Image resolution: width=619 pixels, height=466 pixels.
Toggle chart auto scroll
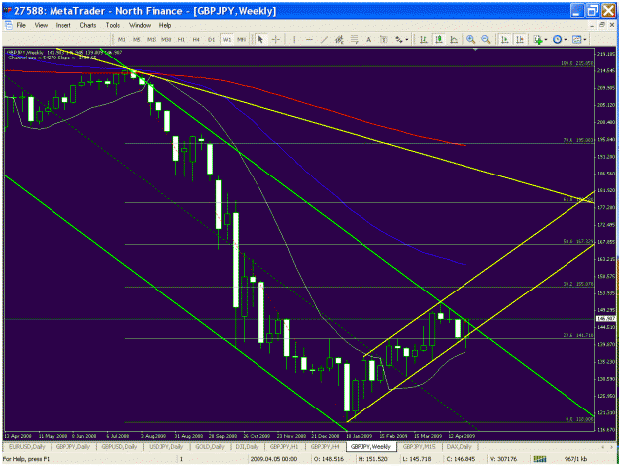[x=504, y=39]
